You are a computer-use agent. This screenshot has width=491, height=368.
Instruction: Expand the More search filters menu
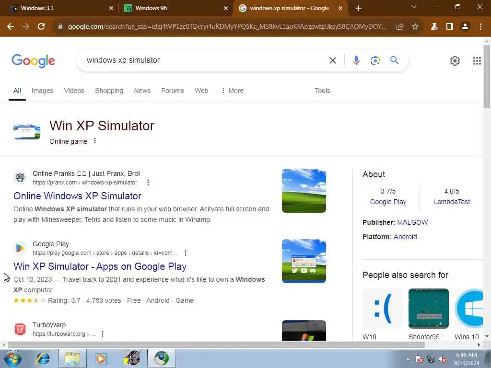[233, 91]
